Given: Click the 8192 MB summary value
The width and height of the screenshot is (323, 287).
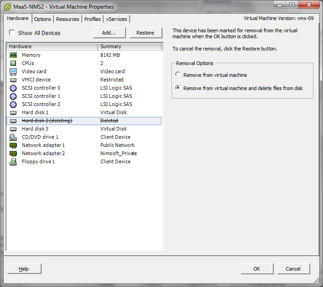Looking at the screenshot, I should pos(110,55).
